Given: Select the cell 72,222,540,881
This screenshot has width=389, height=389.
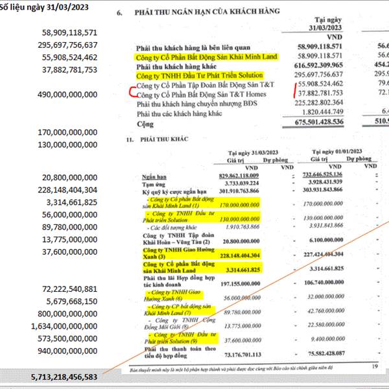Looking at the screenshot, I should coord(69,289).
